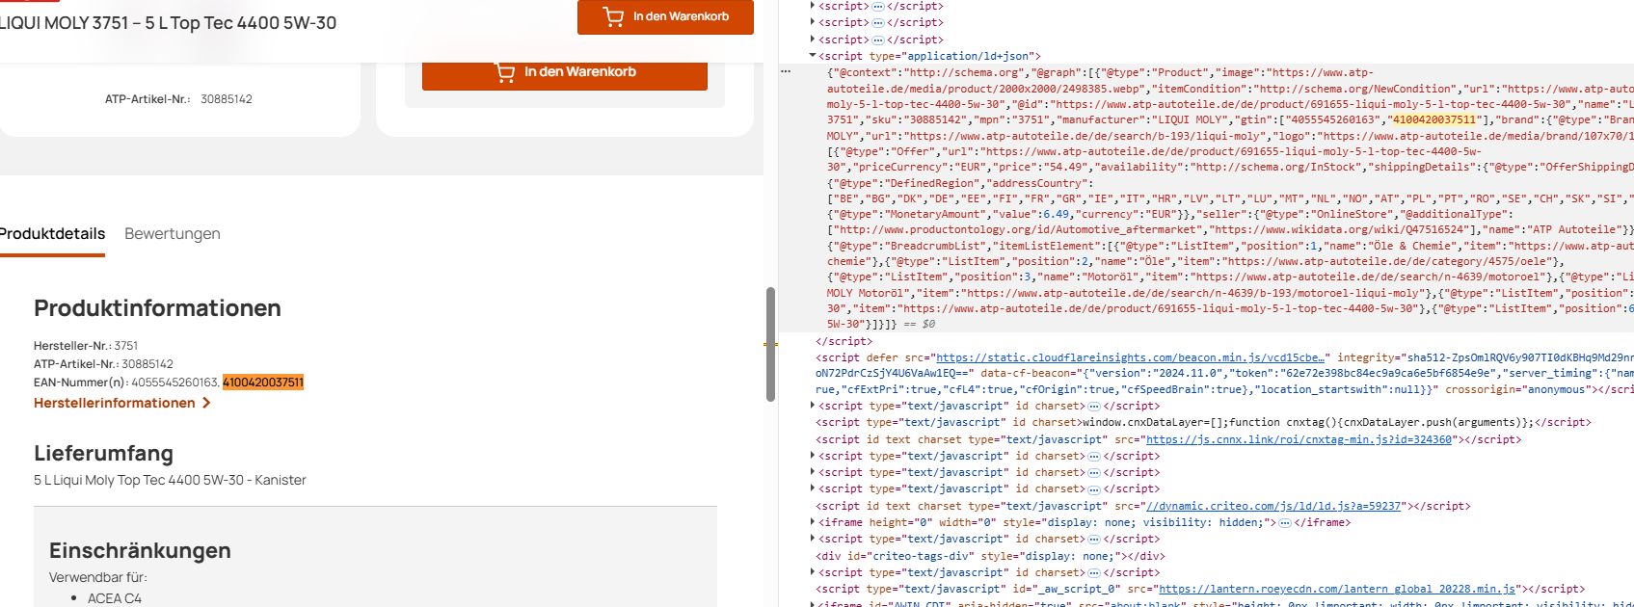This screenshot has height=607, width=1634.
Task: Click the Verwendbar für: label
Action: click(x=98, y=577)
